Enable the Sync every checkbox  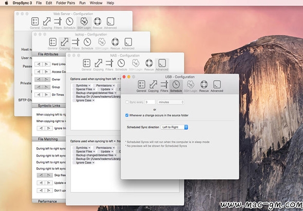click(127, 102)
